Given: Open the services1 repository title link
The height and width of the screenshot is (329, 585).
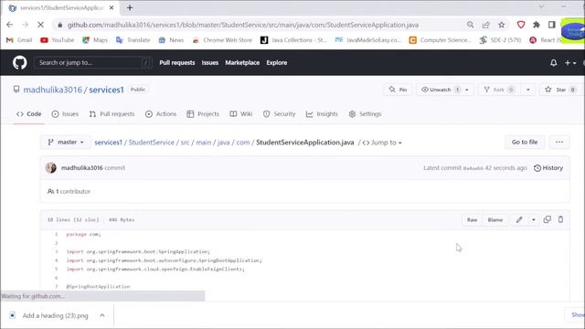Looking at the screenshot, I should tap(106, 90).
